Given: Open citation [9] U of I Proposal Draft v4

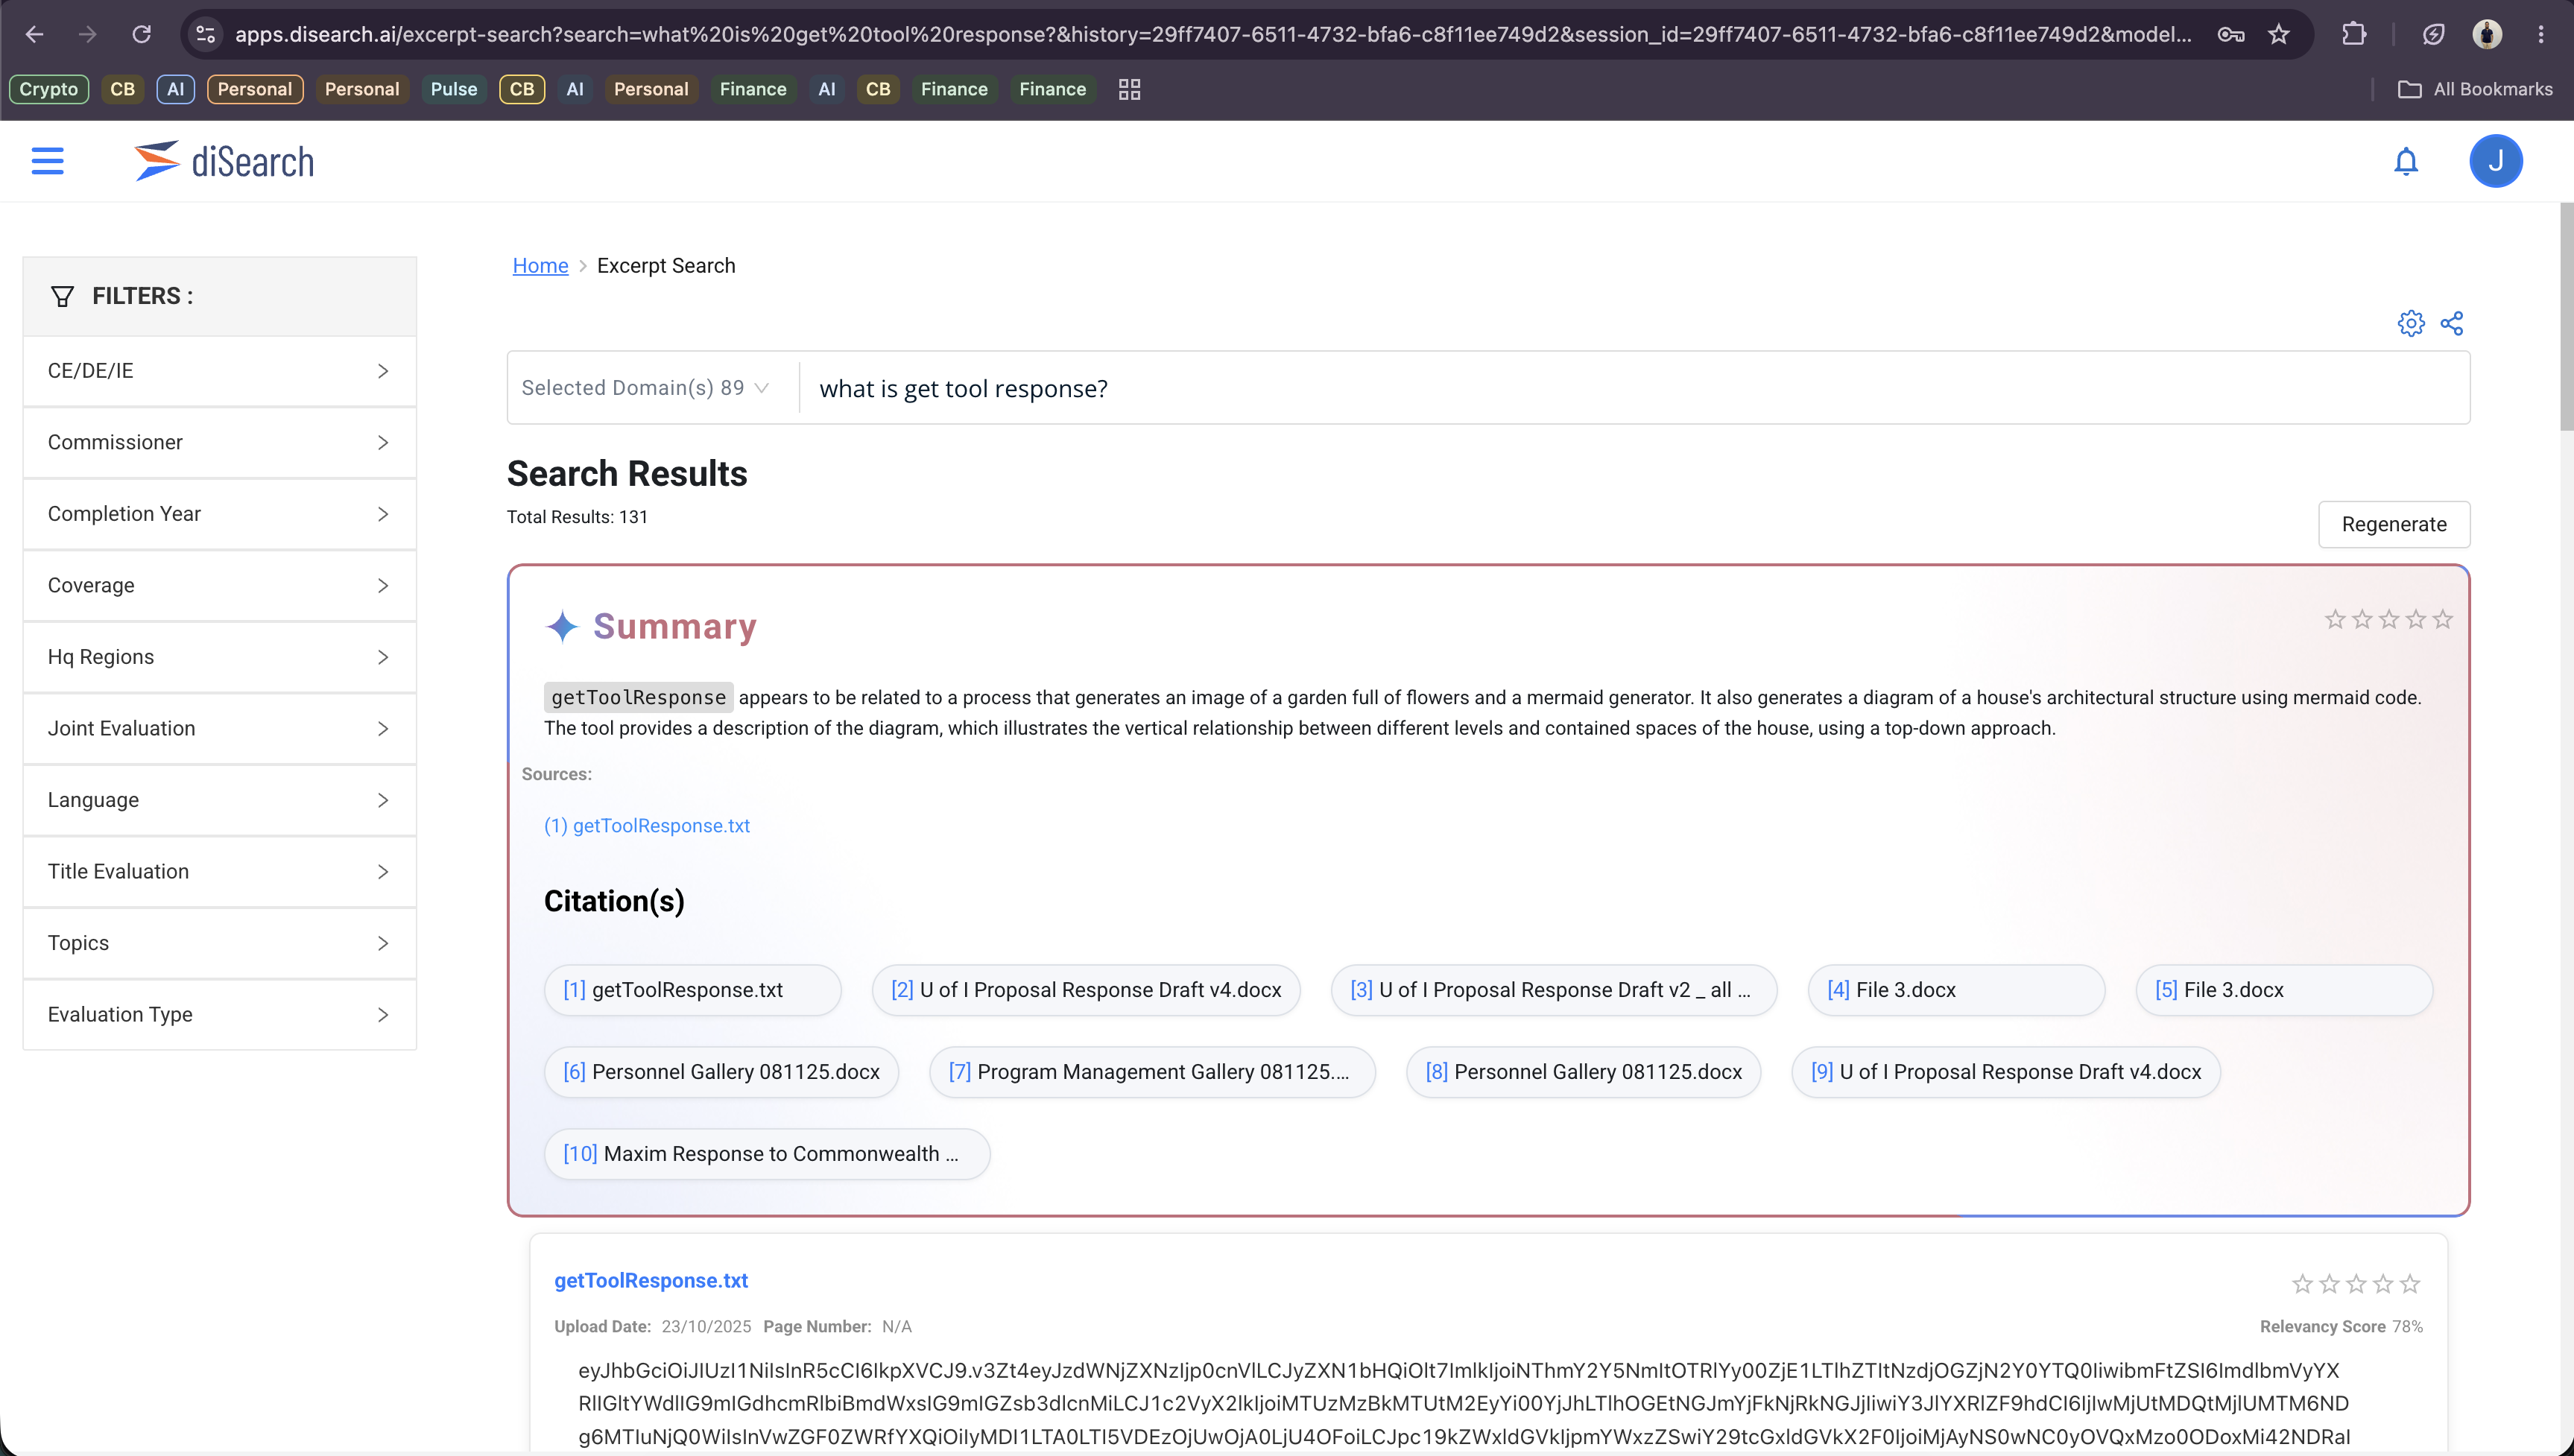Looking at the screenshot, I should 2006,1072.
